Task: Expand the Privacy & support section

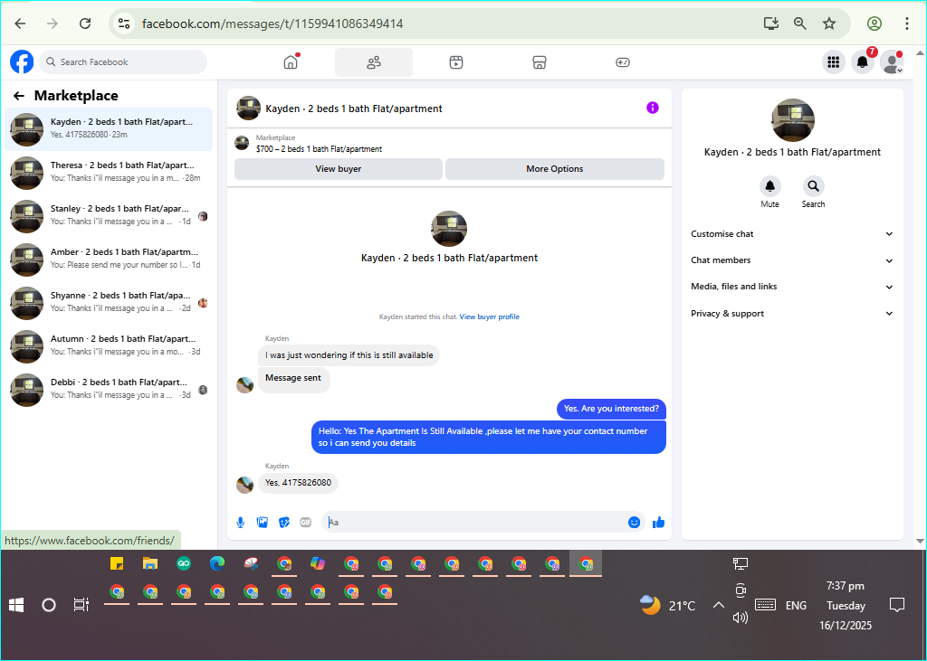Action: (x=792, y=314)
